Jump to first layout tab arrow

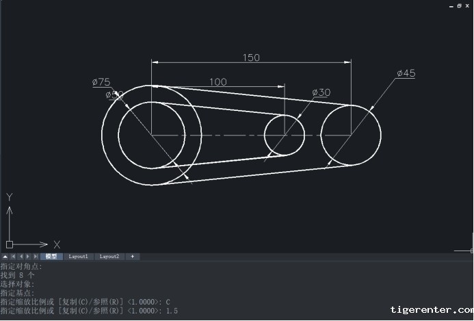(x=12, y=257)
